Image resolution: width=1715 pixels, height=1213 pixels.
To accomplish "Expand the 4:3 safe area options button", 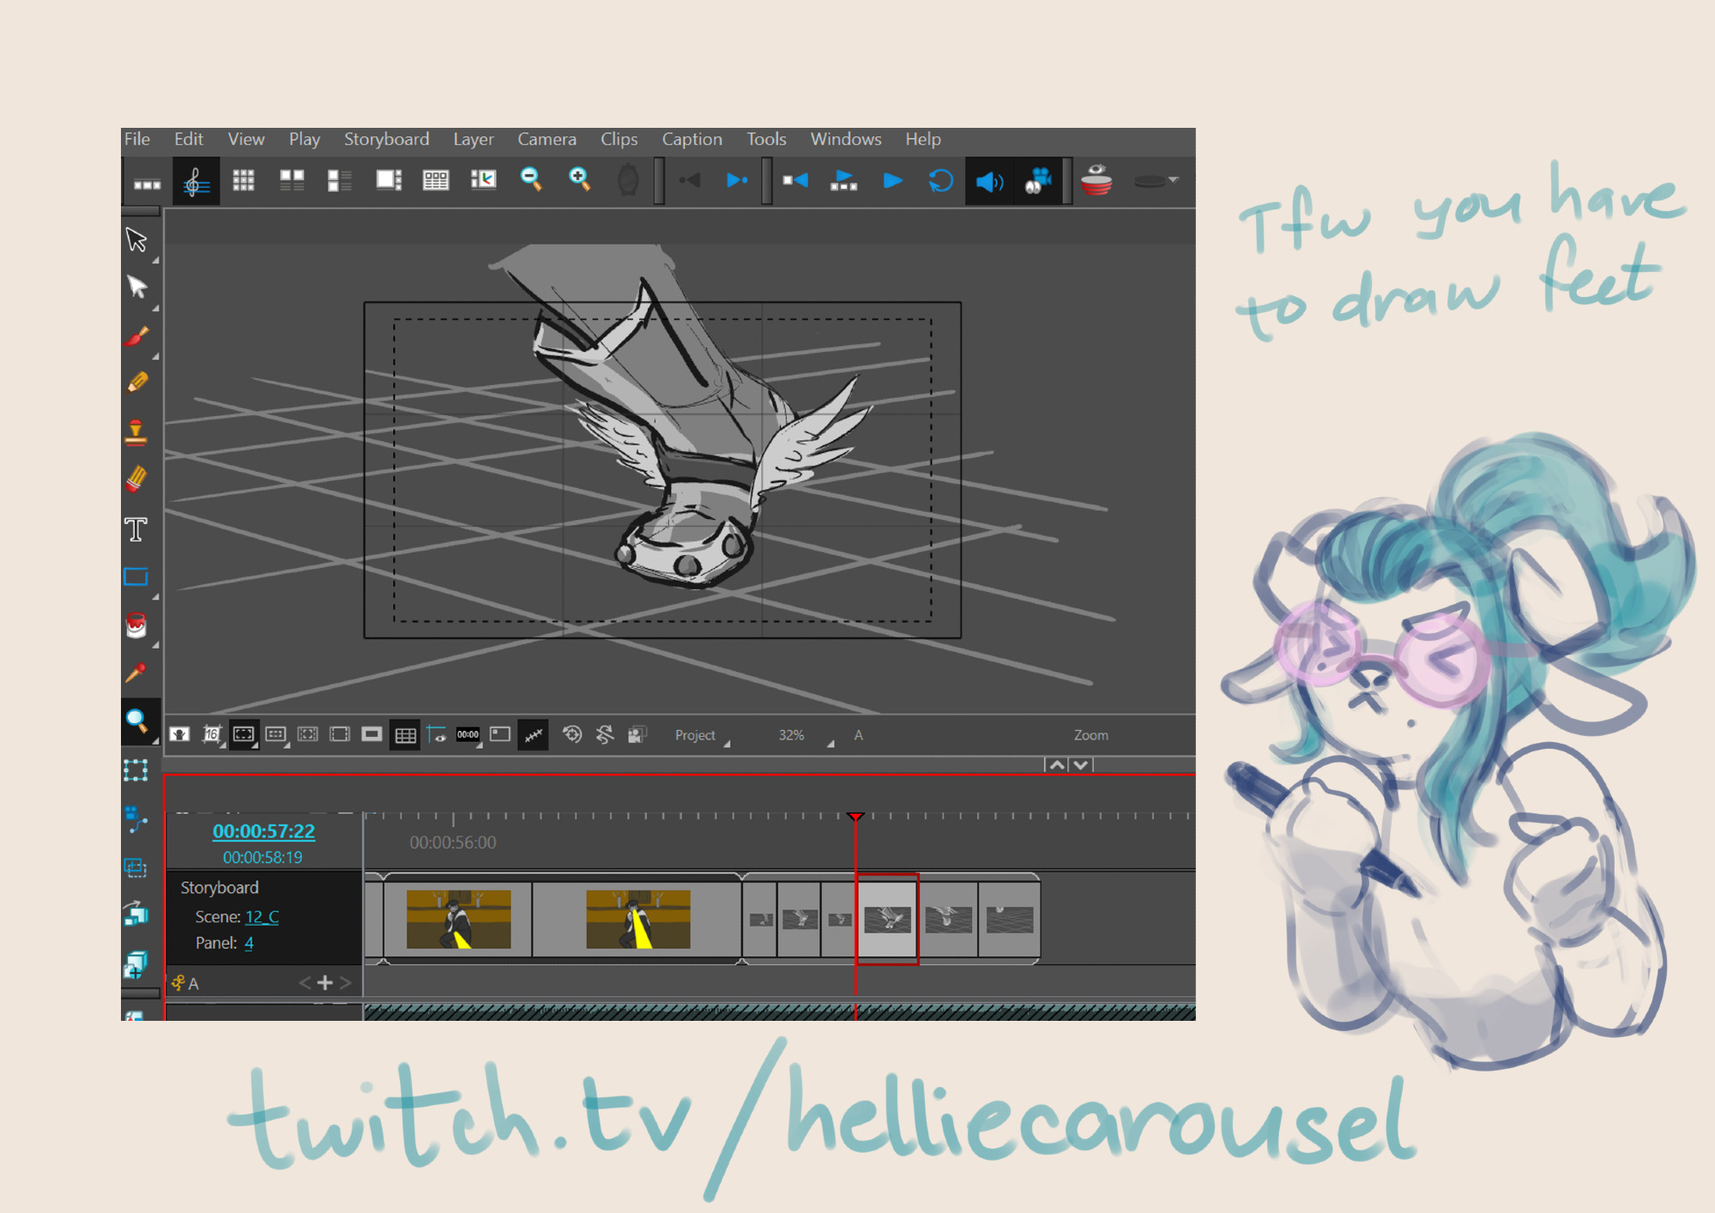I will coord(275,734).
